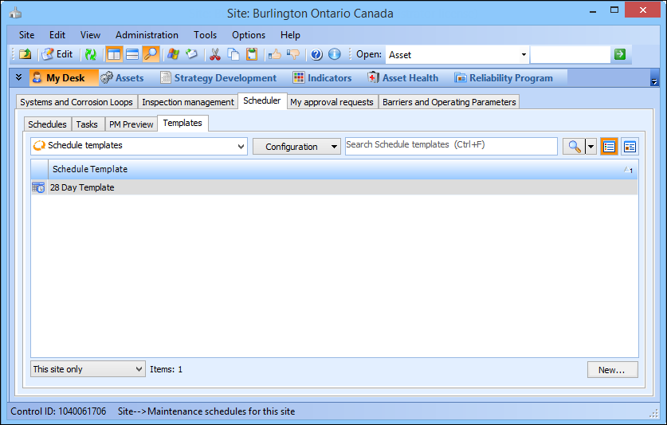Click the green go arrow button
This screenshot has width=667, height=425.
pyautogui.click(x=619, y=54)
